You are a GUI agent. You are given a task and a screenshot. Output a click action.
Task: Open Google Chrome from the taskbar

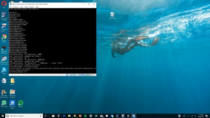[74, 116]
